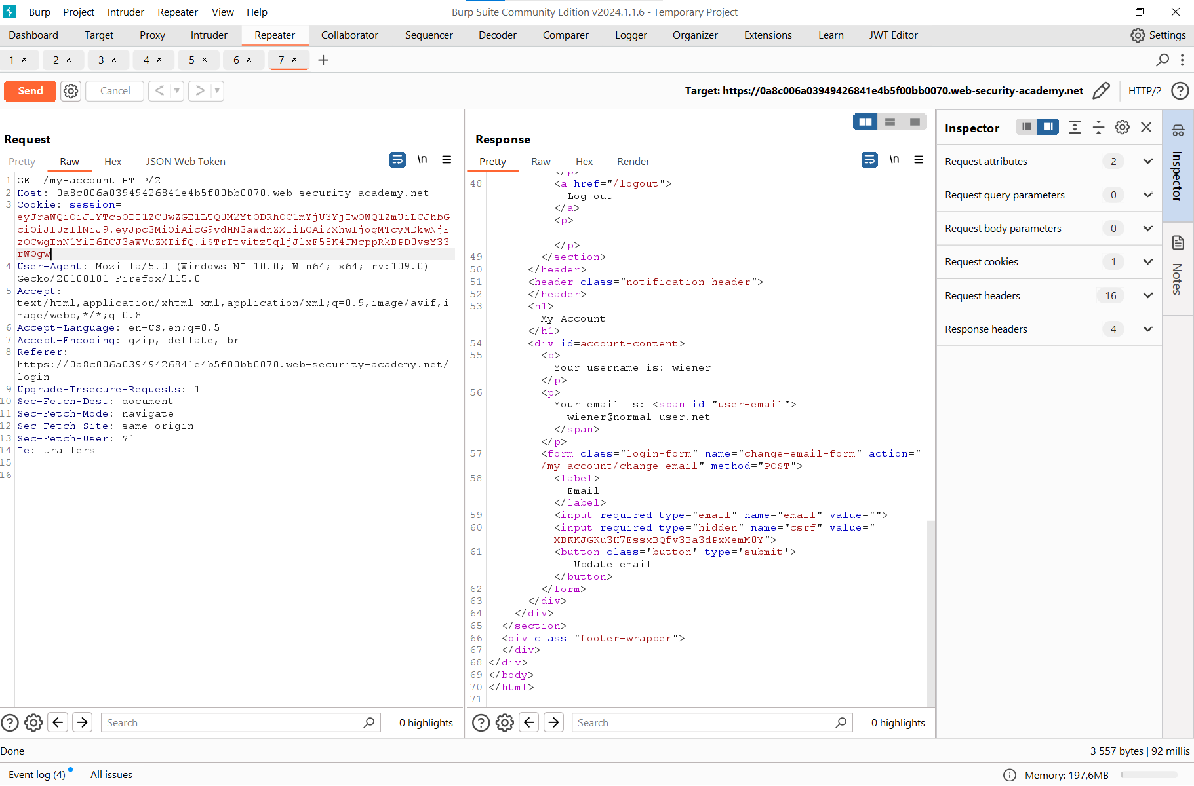Viewport: 1194px width, 786px height.
Task: Go to previous match in request search
Action: 58,722
